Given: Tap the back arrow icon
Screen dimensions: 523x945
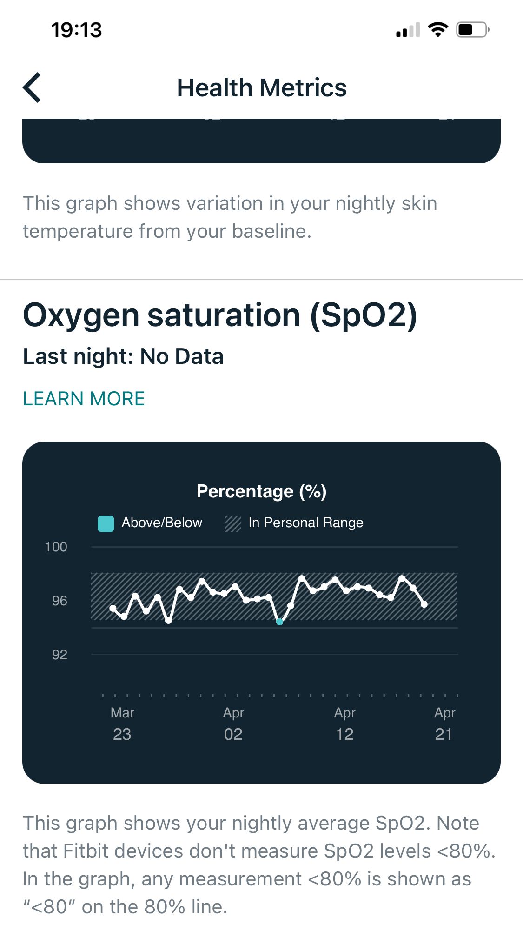Looking at the screenshot, I should (x=33, y=87).
